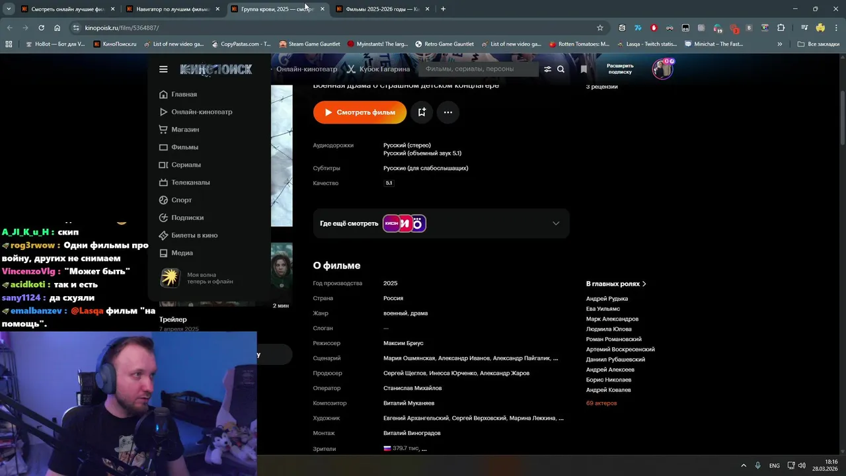Select 'Спорт' in the side menu
The image size is (846, 476).
coord(175,200)
